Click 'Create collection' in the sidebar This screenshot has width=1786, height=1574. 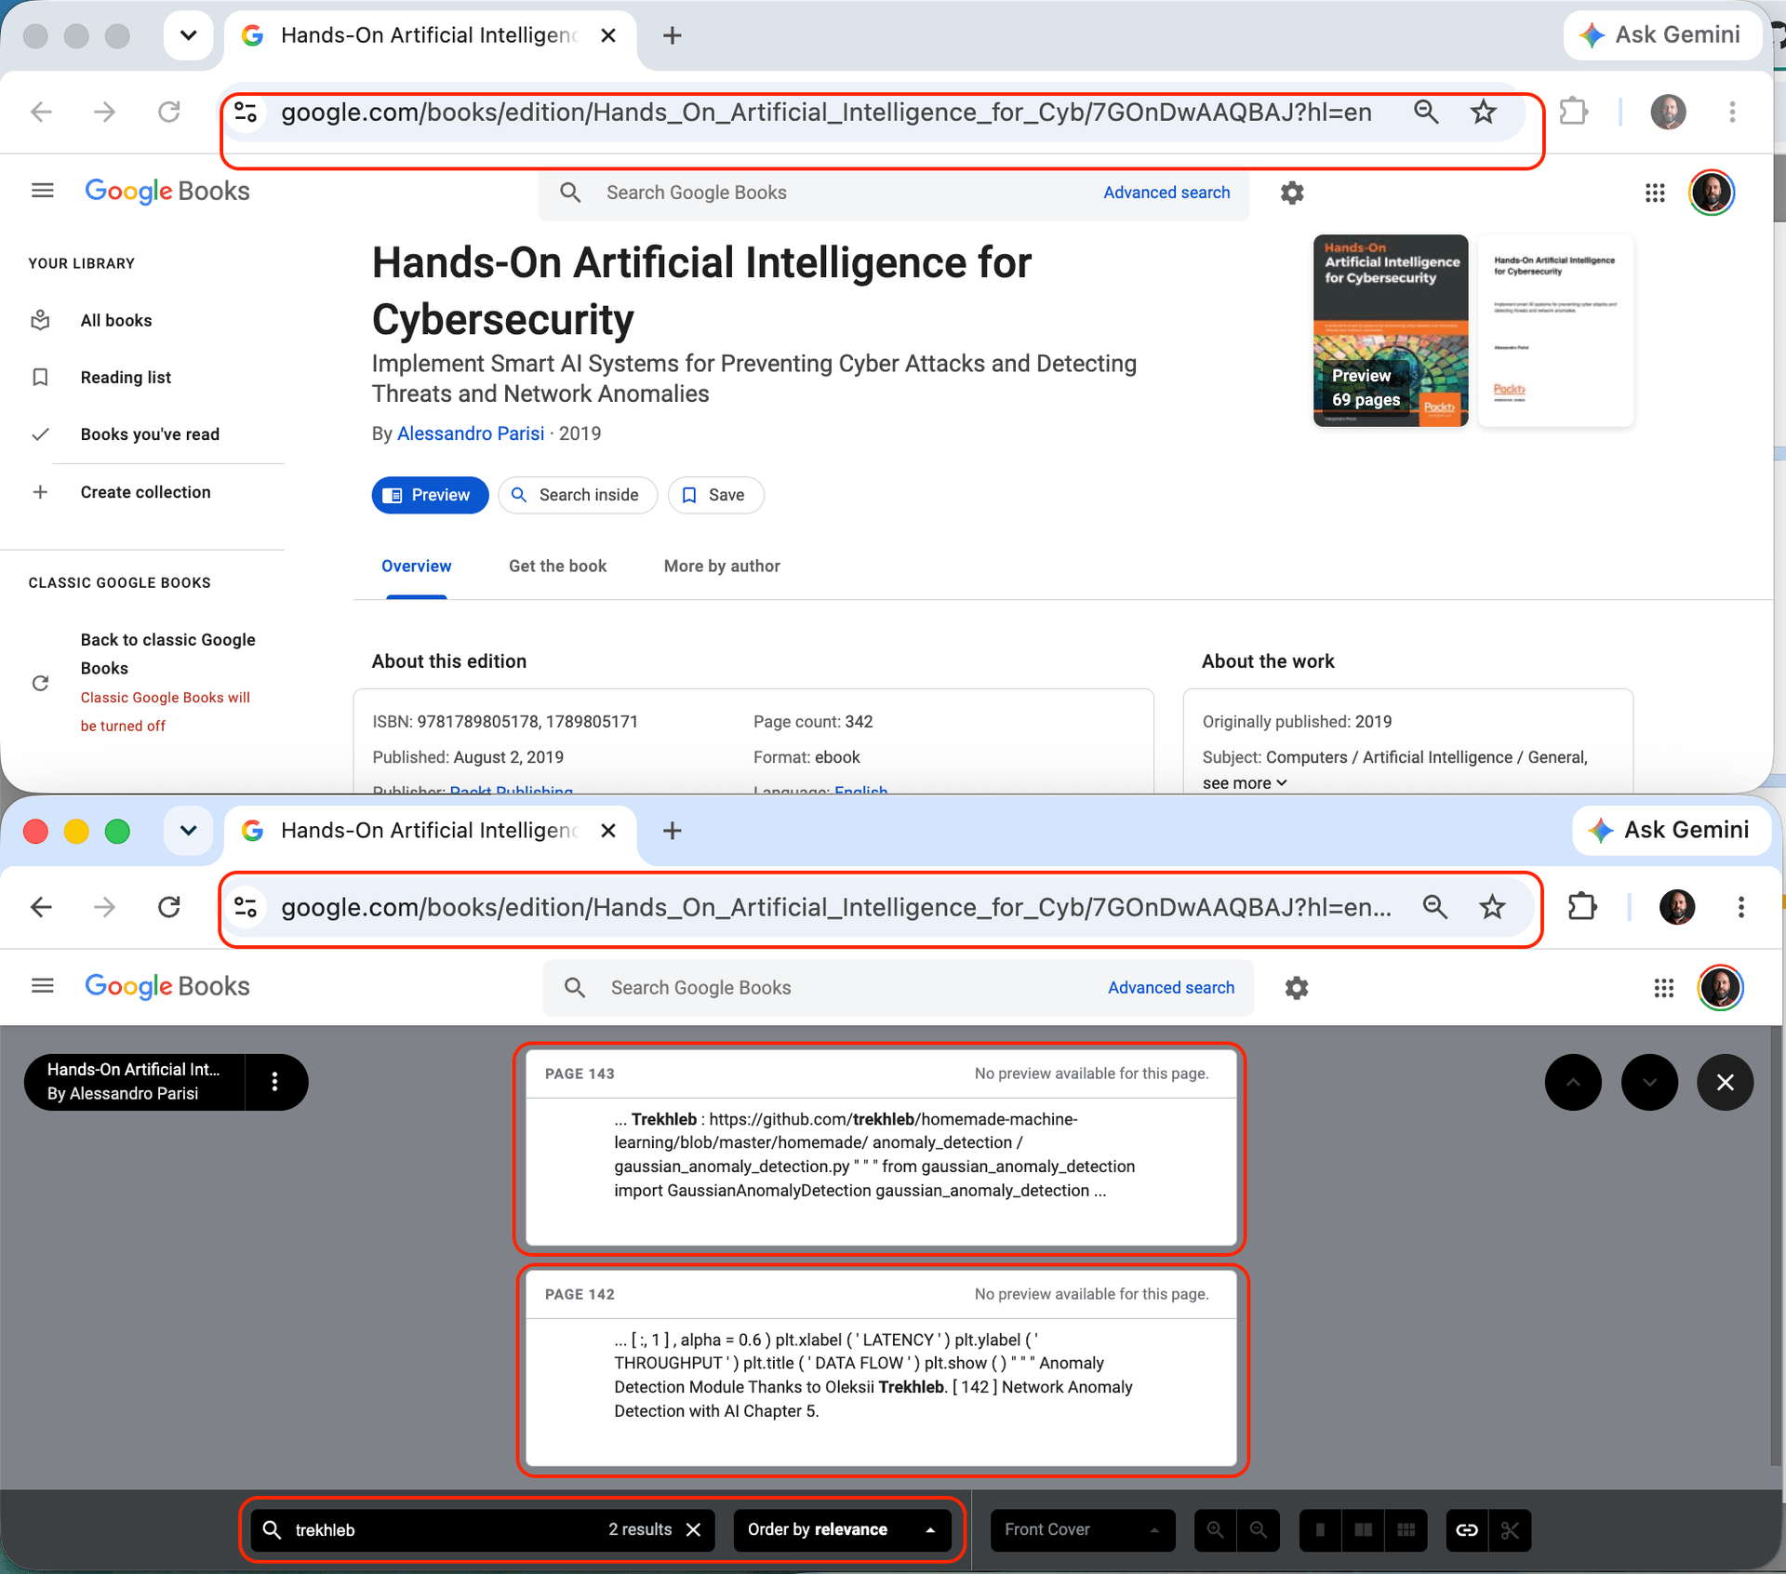(x=145, y=492)
